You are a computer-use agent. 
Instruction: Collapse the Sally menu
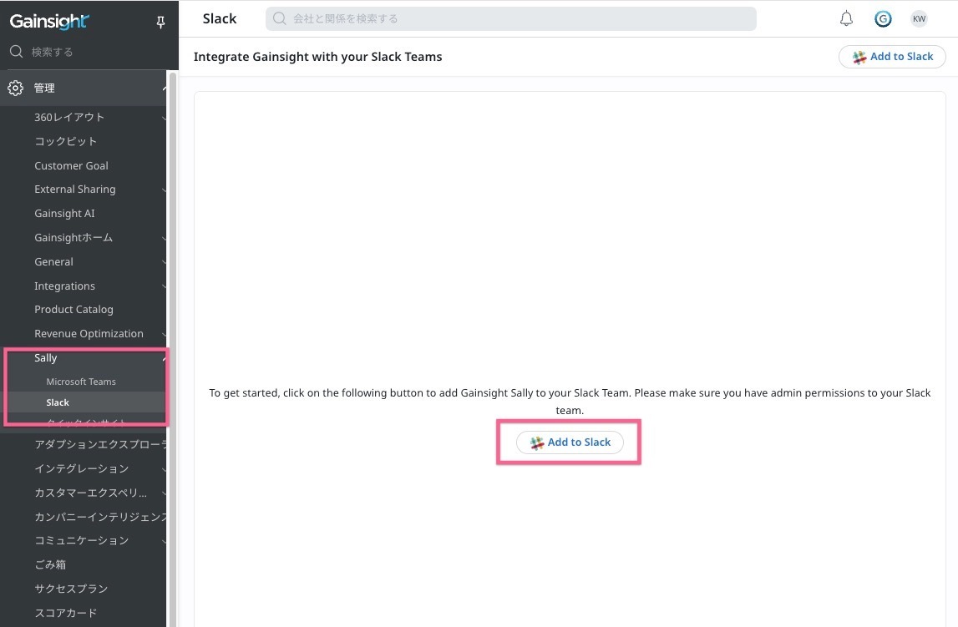pos(164,358)
